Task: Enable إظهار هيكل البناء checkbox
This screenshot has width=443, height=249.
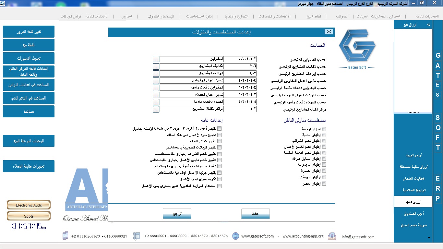Action: point(220,141)
